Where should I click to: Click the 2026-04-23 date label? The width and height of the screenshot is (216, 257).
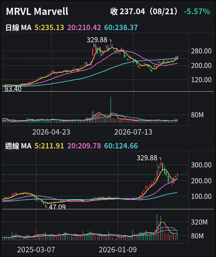click(51, 132)
